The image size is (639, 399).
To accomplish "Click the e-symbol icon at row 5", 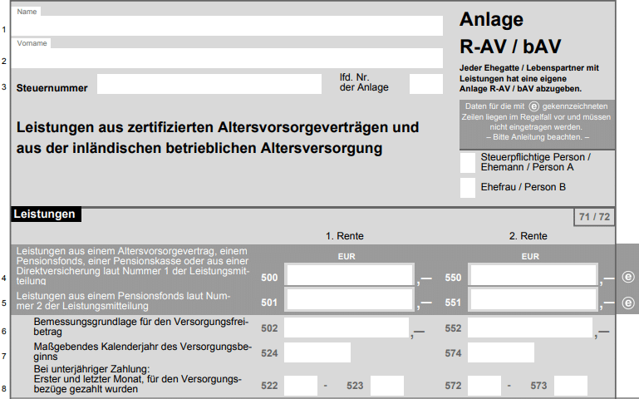I will (x=628, y=302).
